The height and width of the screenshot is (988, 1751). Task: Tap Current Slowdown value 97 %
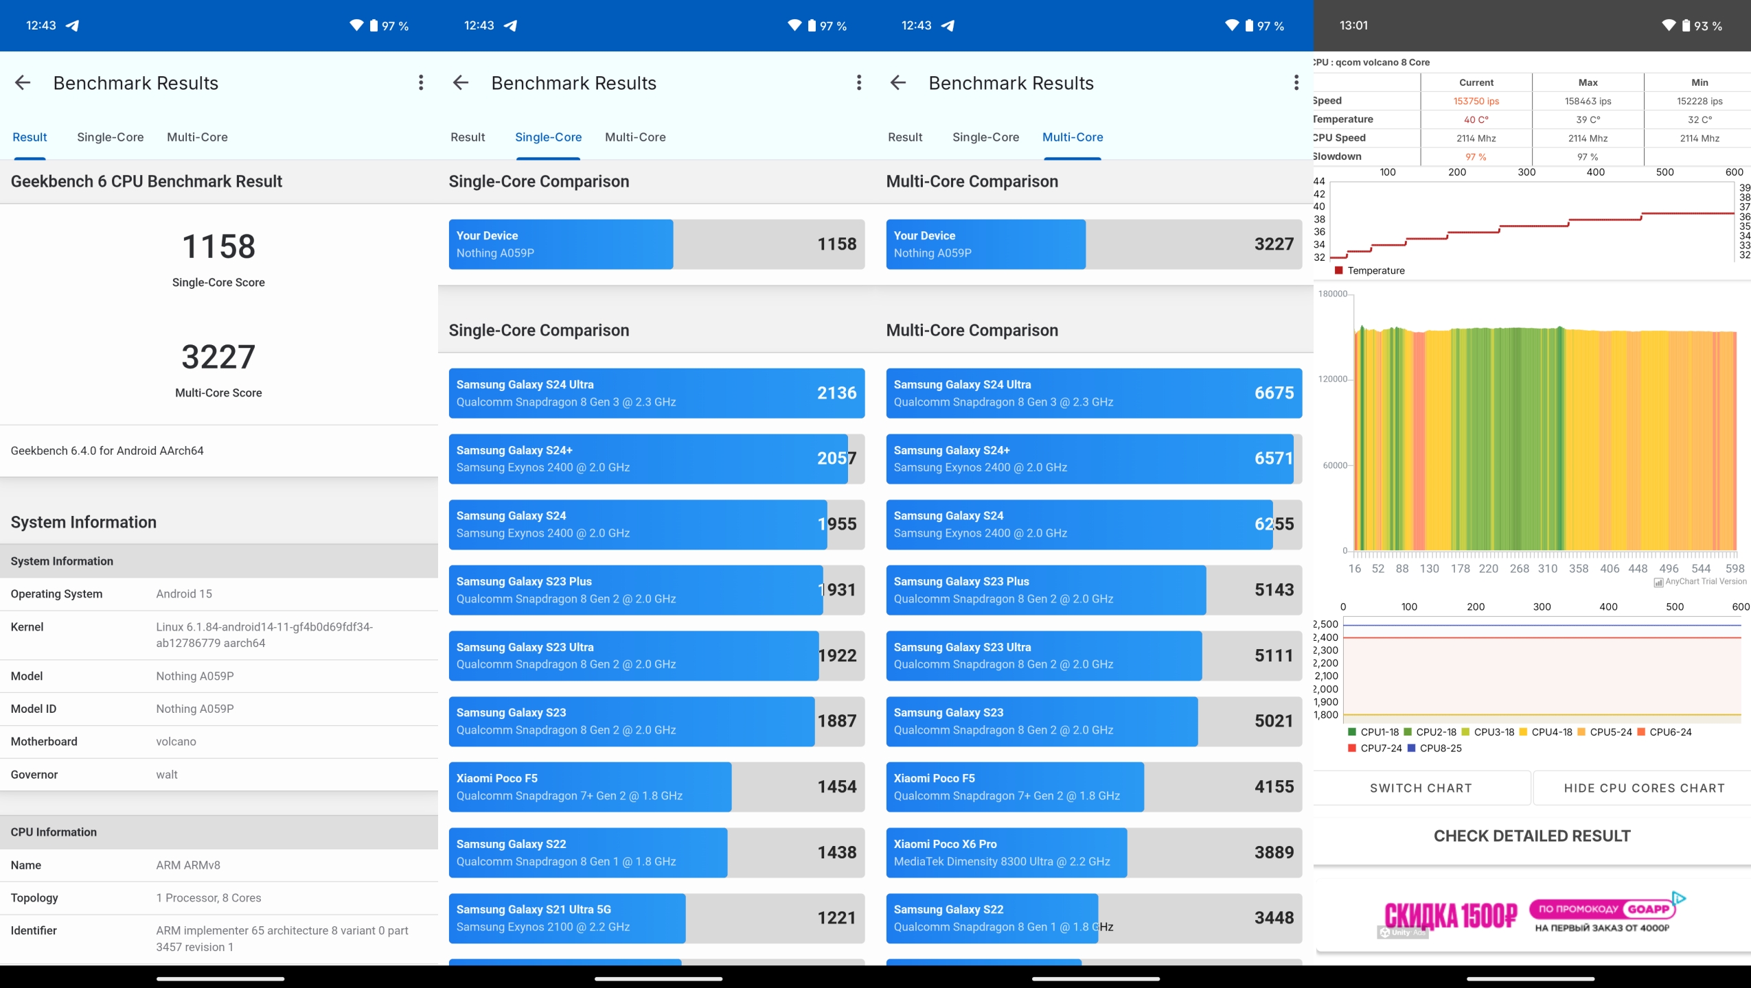tap(1476, 156)
